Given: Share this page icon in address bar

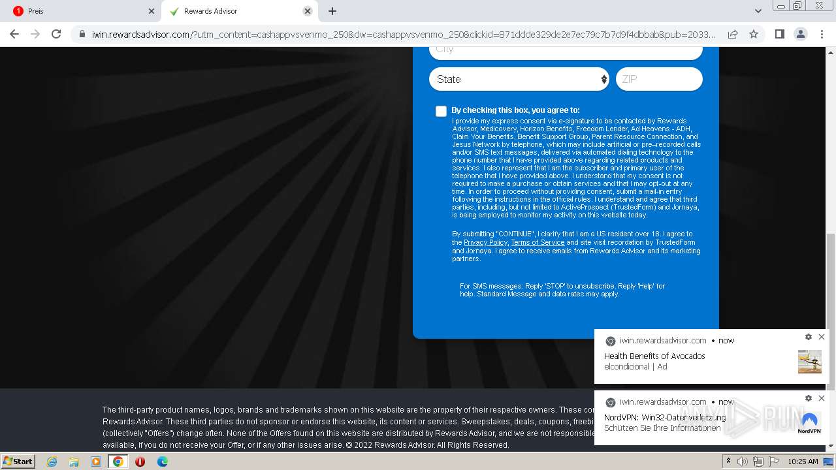Looking at the screenshot, I should click(x=733, y=34).
